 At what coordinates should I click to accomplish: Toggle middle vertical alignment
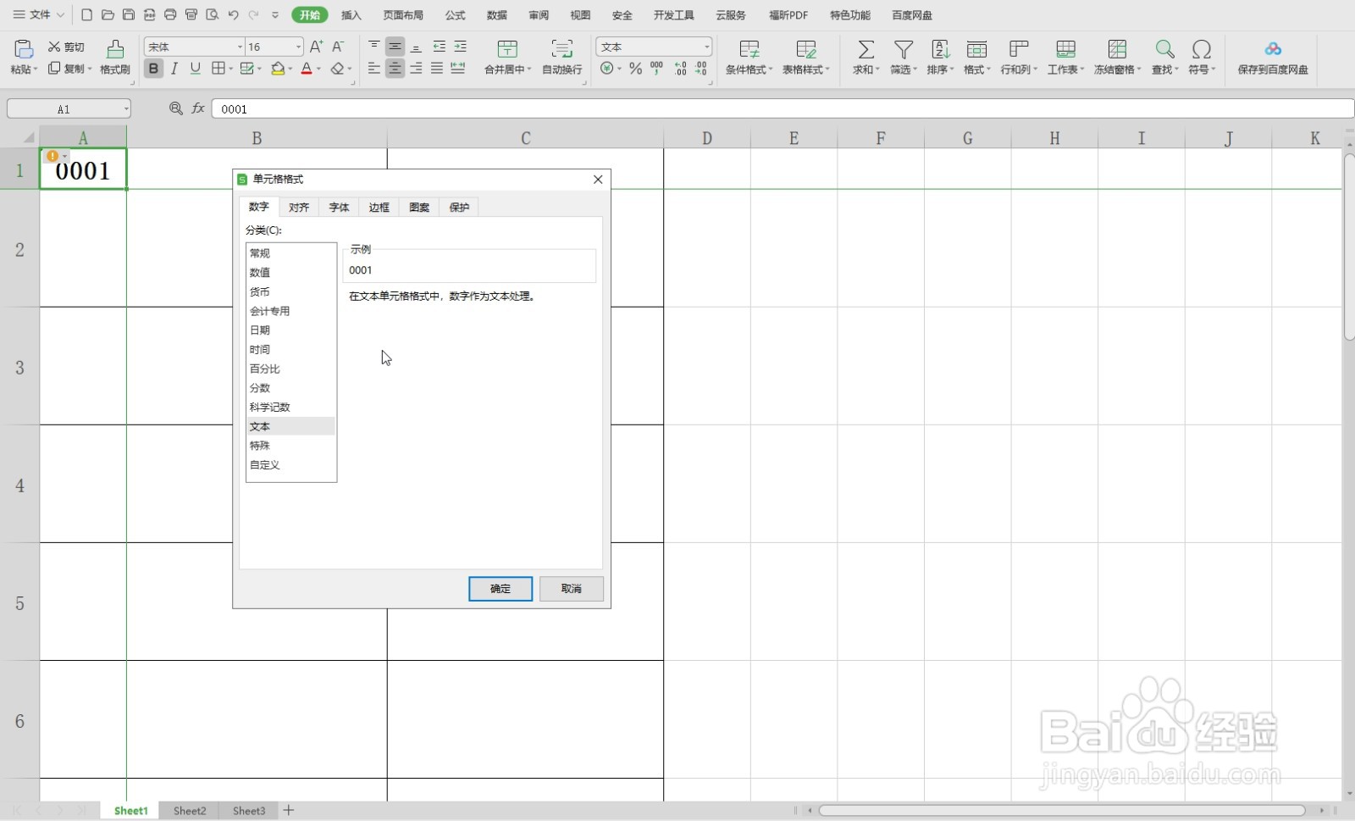tap(395, 47)
